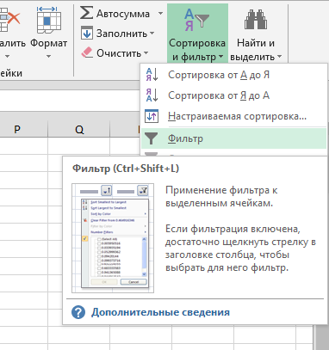
Task: Click the Очистить eraser icon
Action: [x=87, y=52]
